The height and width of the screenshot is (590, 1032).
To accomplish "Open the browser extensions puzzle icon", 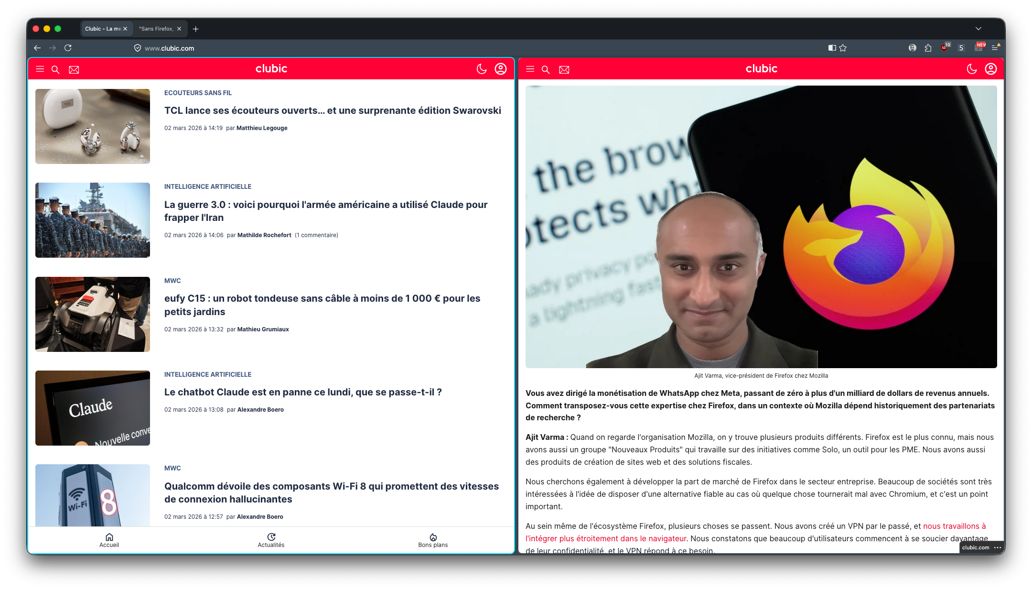I will [928, 48].
